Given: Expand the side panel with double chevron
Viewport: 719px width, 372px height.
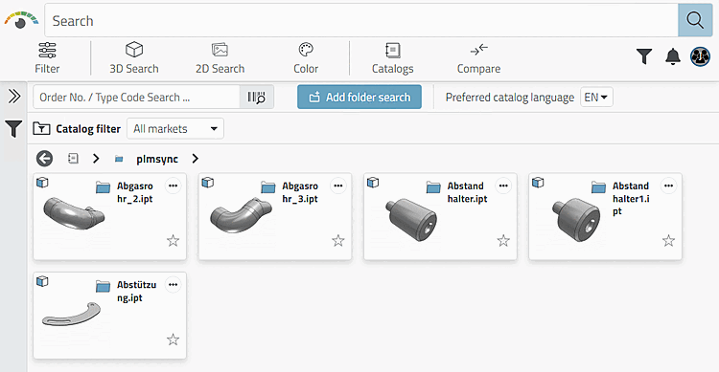Looking at the screenshot, I should click(14, 96).
